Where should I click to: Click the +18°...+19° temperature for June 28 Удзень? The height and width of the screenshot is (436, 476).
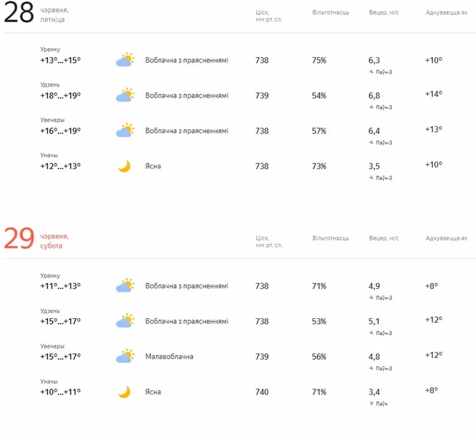(60, 96)
